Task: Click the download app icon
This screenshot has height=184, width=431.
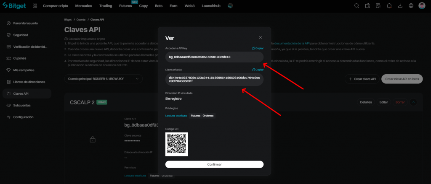Action: [x=400, y=6]
